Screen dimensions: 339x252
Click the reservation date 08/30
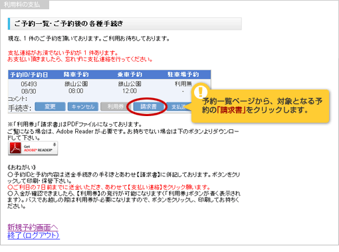click(x=29, y=92)
